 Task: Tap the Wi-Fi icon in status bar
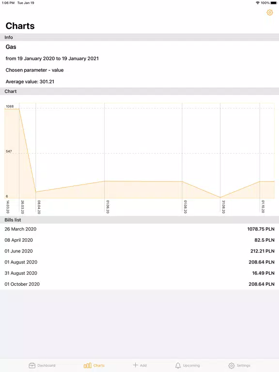[x=258, y=3]
